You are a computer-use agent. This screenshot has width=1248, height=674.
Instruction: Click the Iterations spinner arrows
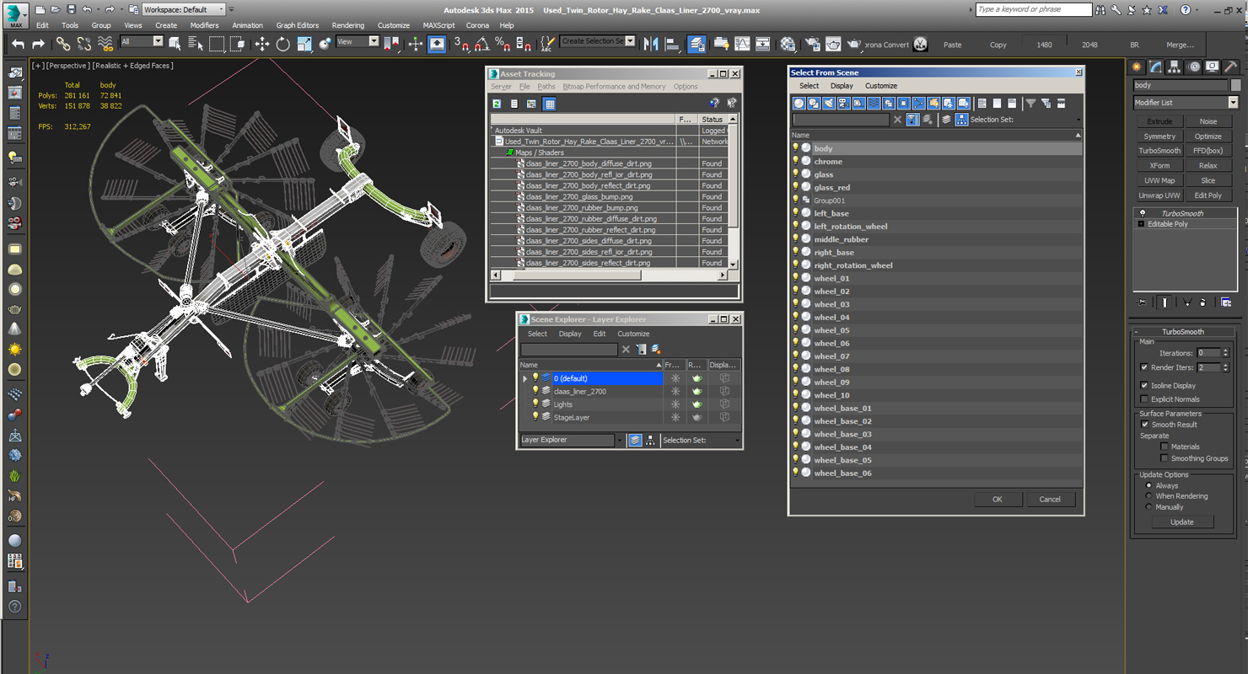1225,353
